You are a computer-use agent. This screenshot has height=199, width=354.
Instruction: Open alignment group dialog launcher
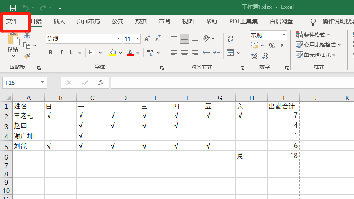coord(242,68)
